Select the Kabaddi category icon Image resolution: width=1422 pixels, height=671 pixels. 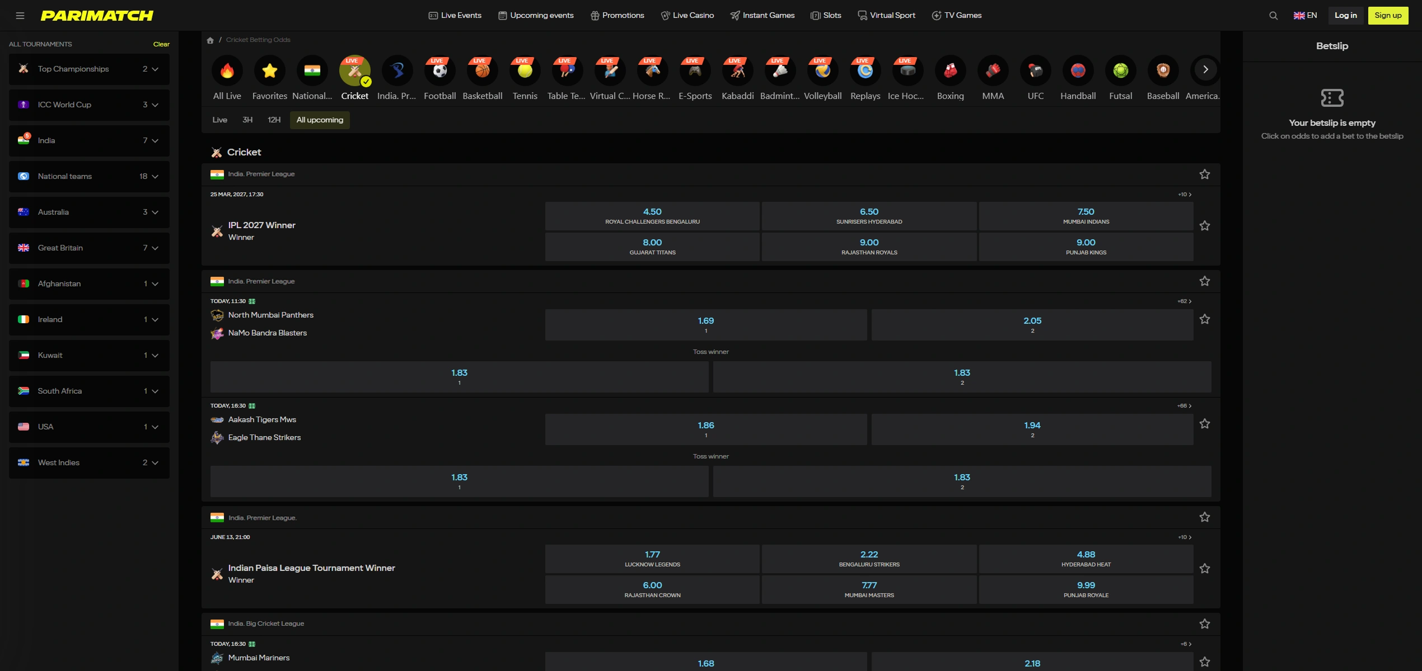tap(738, 70)
